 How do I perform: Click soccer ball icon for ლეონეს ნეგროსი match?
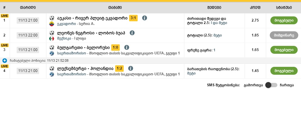pyautogui.click(x=52, y=33)
